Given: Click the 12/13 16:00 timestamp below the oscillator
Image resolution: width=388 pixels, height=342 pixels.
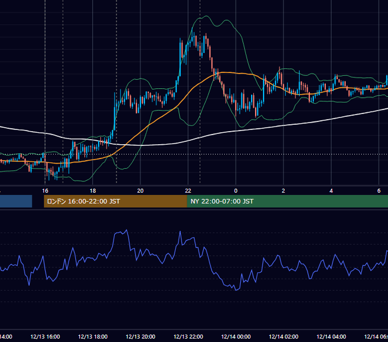Looking at the screenshot, I should tap(45, 336).
